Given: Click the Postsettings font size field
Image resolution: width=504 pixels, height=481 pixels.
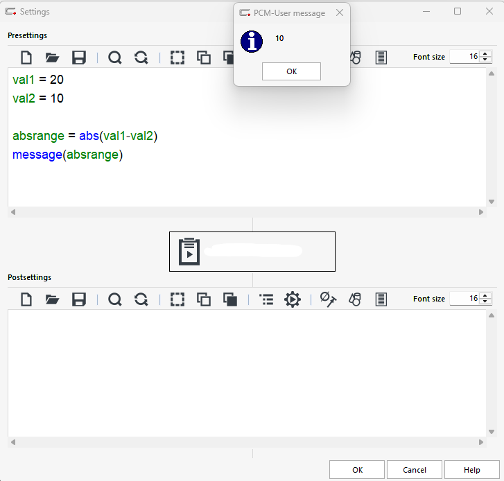Looking at the screenshot, I should click(x=464, y=299).
